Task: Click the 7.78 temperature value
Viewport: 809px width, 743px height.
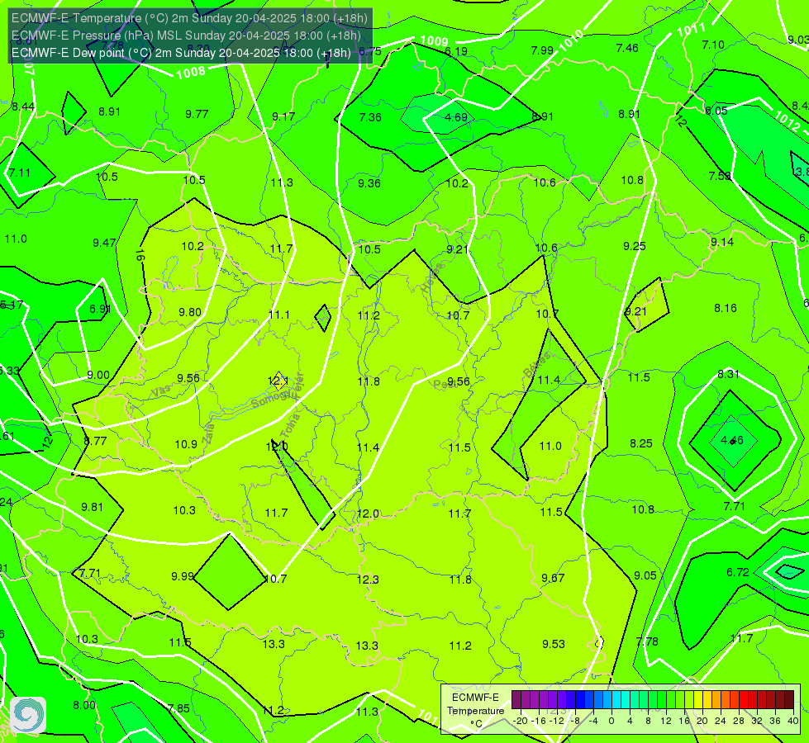Action: 647,642
